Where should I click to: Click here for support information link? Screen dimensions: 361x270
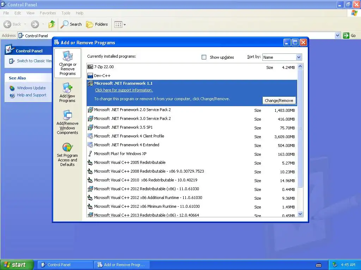pos(124,90)
